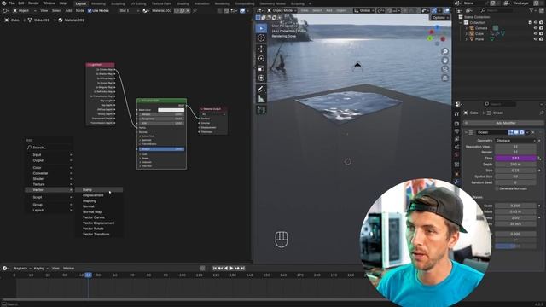Select the Rotate tool in viewport toolbar
Viewport: 546px width, 307px height.
point(261,59)
